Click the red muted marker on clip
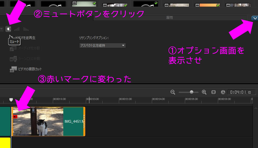The width and height of the screenshot is (258, 148). 15,117
